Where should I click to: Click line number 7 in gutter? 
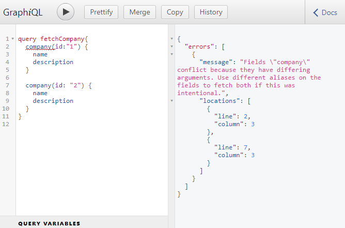pos(6,85)
